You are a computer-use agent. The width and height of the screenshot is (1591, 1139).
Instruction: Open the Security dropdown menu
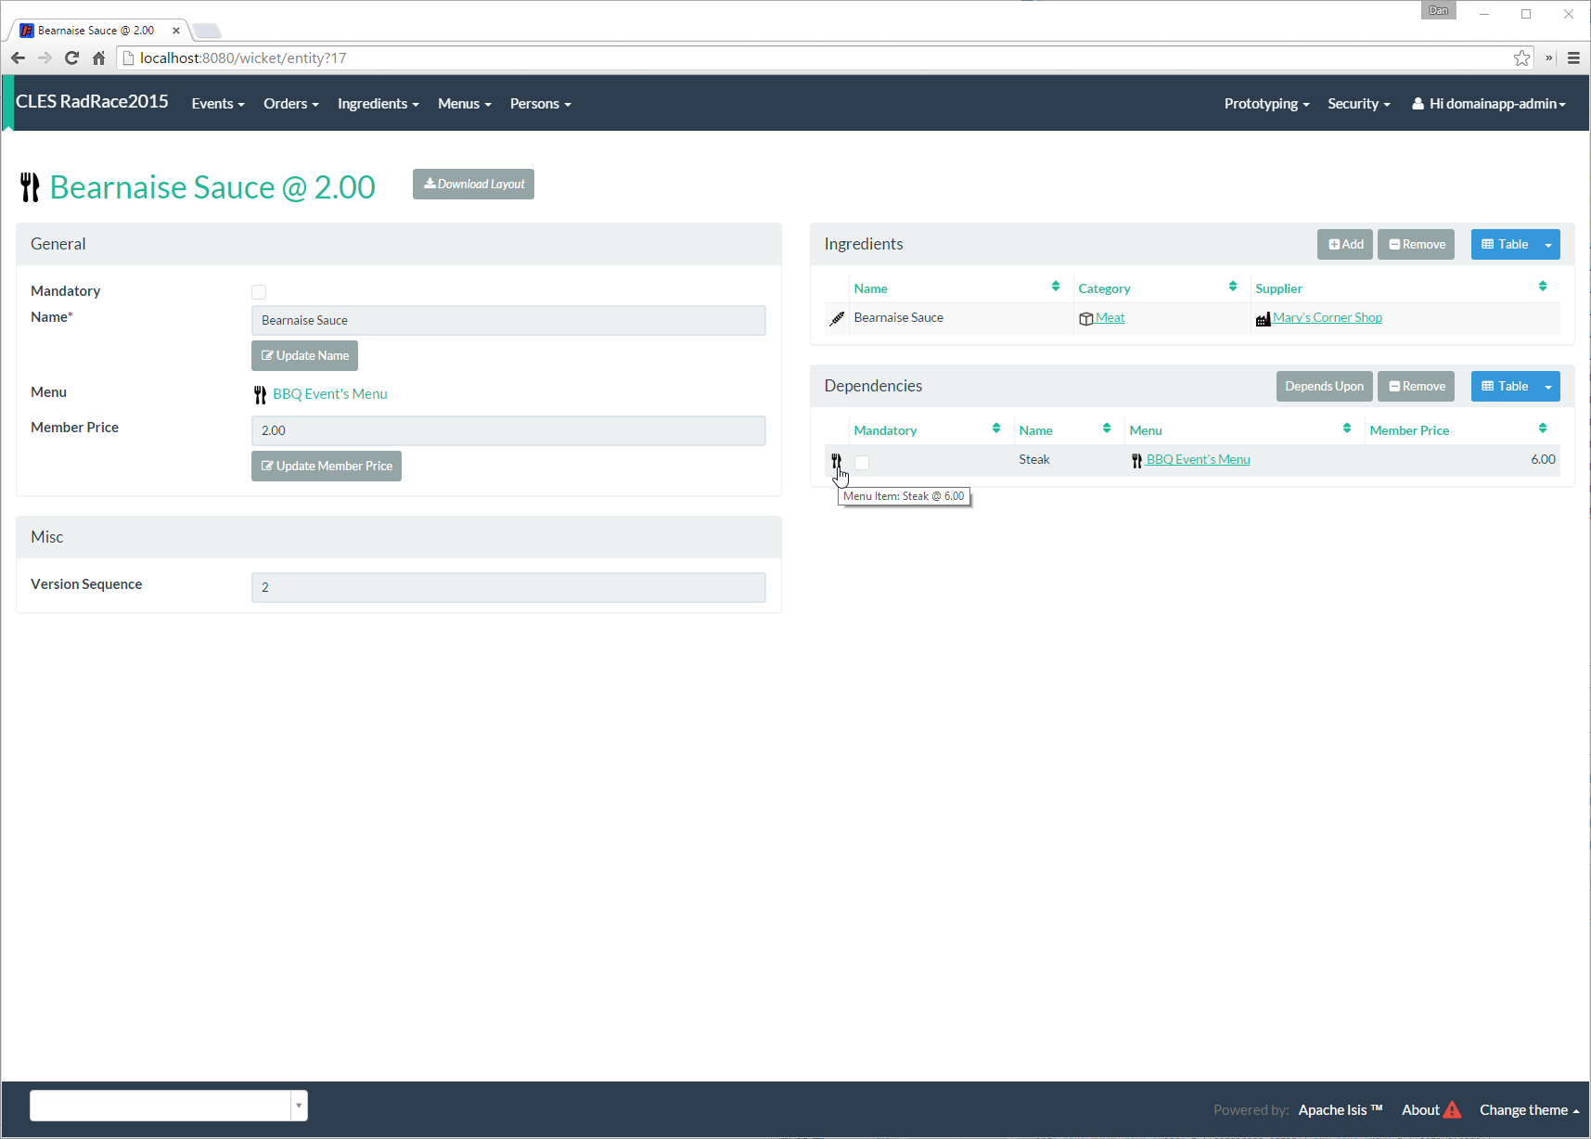[1359, 104]
